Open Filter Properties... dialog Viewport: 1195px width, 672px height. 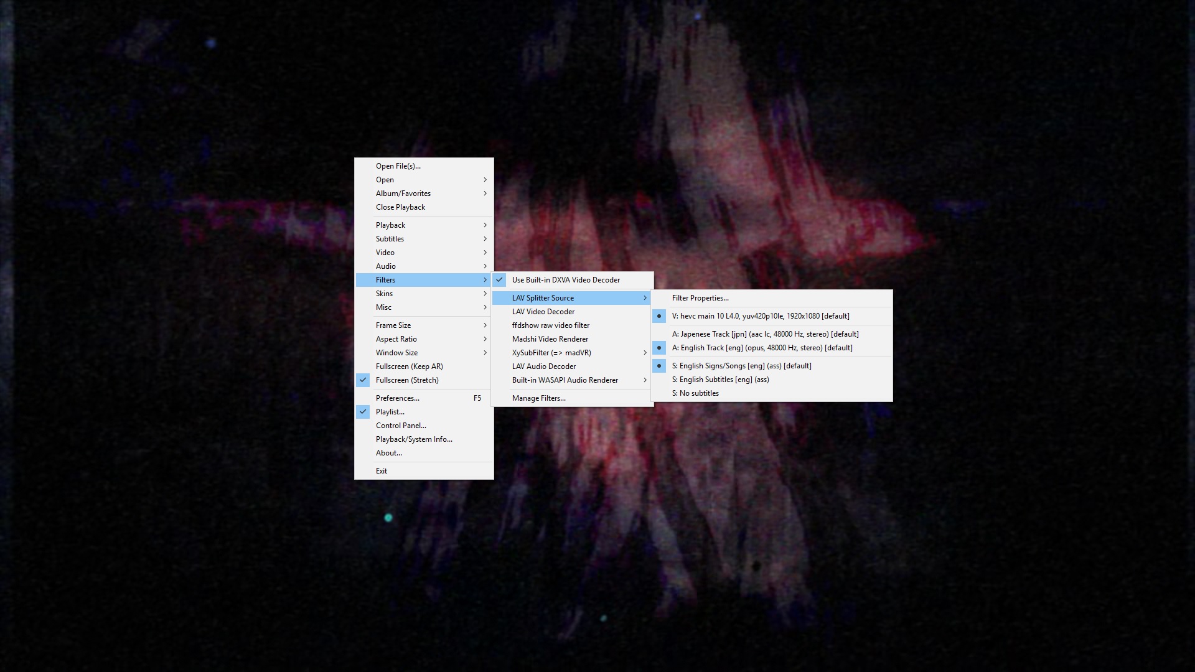tap(700, 298)
